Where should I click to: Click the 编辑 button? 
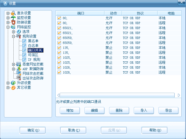[x=94, y=111]
